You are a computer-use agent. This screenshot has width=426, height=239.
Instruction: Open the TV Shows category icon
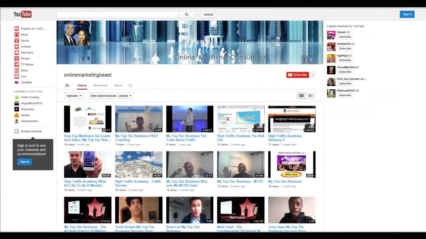click(x=17, y=64)
